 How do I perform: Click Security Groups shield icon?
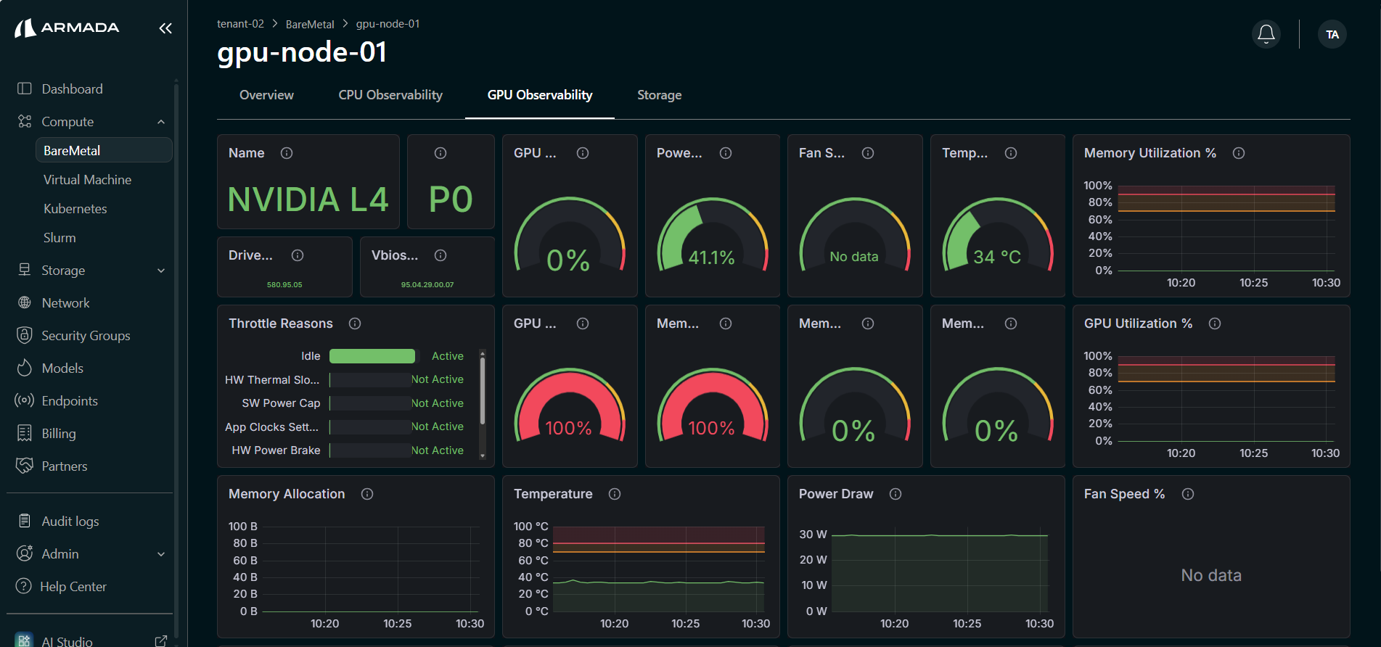[25, 335]
